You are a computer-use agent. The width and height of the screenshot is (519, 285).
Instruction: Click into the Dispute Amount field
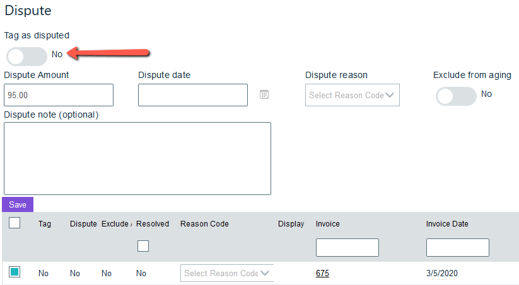(59, 95)
